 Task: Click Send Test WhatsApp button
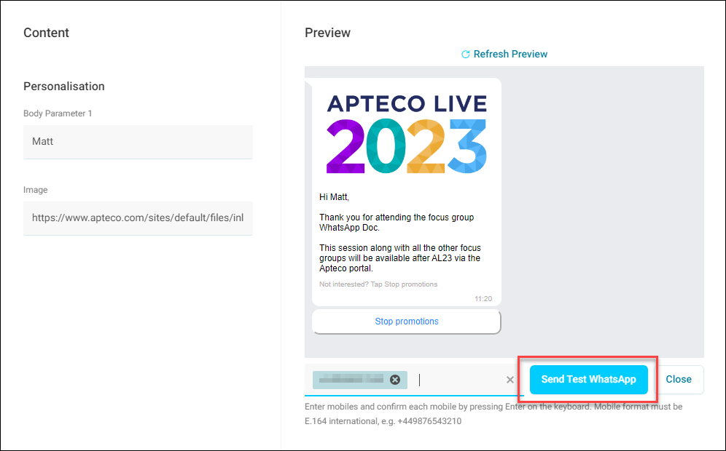(x=588, y=380)
